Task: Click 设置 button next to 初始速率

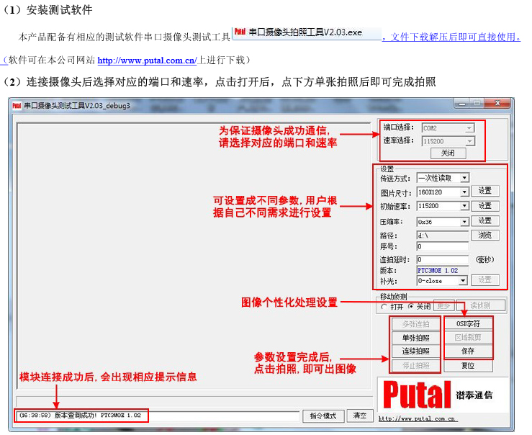Action: coord(485,206)
